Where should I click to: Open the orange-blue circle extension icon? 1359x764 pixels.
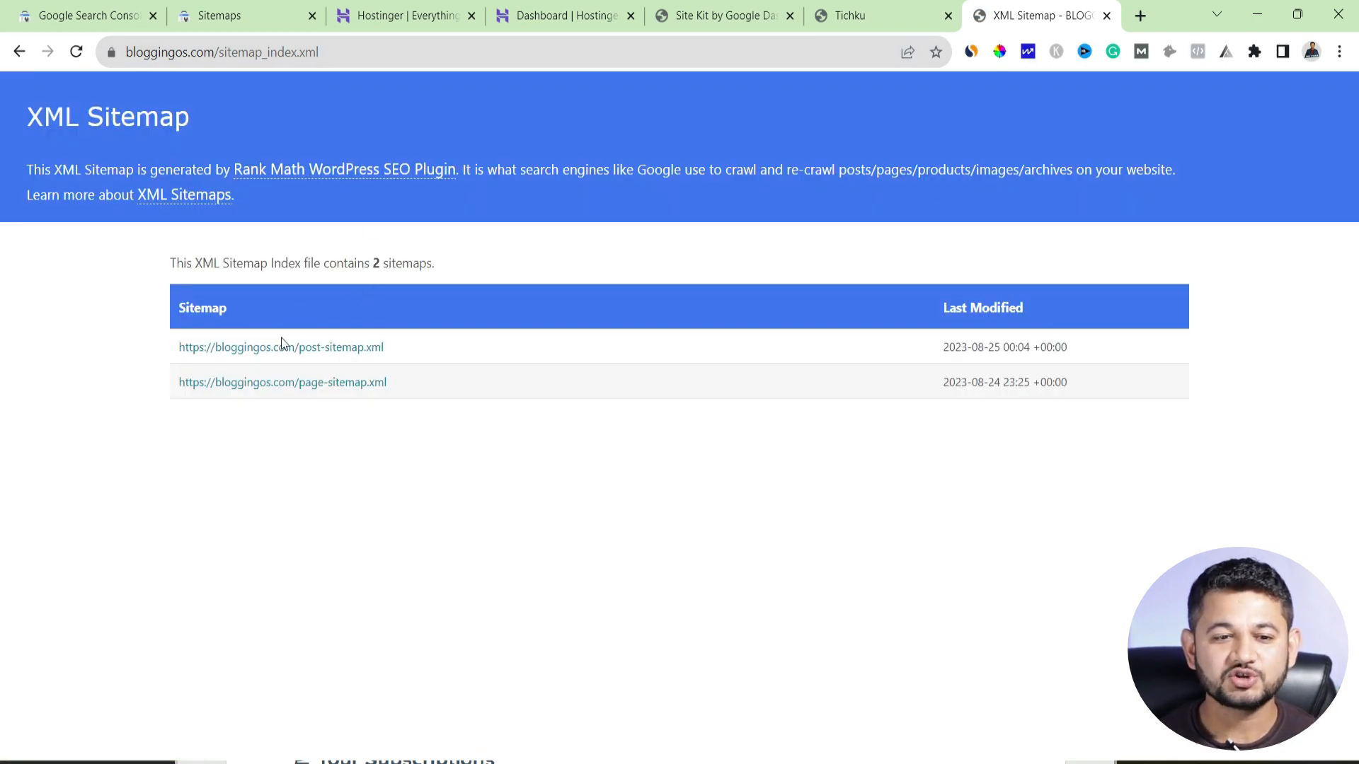coord(971,52)
